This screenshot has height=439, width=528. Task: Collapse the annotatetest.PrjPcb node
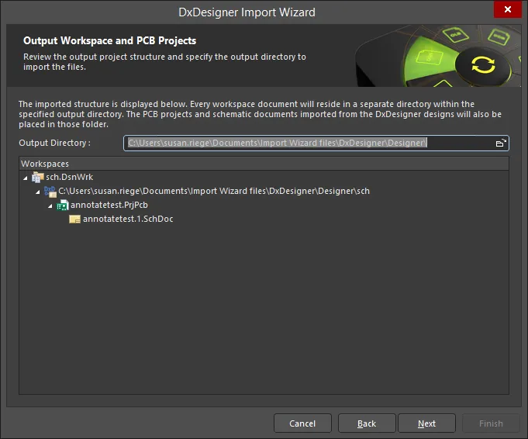click(x=50, y=206)
